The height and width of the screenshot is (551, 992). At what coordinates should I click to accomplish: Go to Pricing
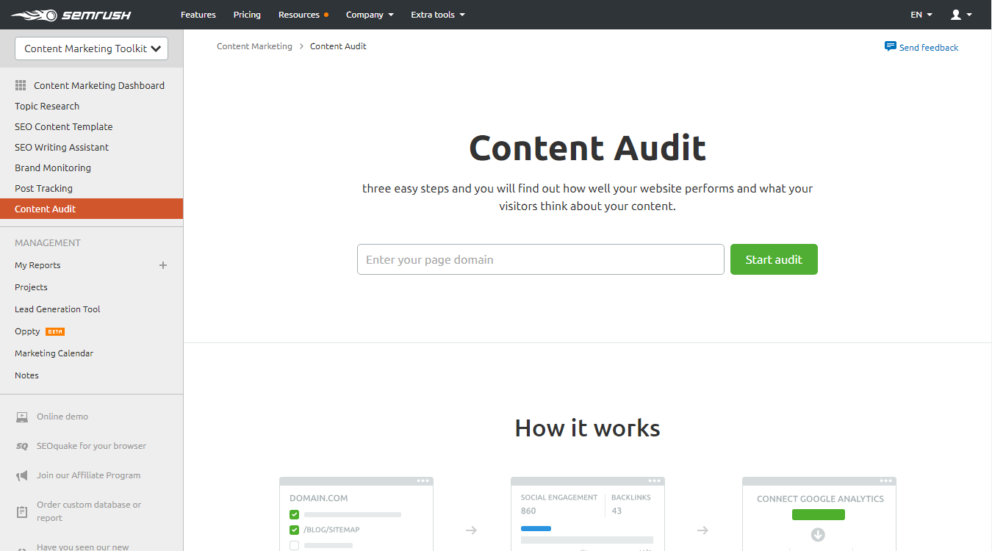(247, 15)
